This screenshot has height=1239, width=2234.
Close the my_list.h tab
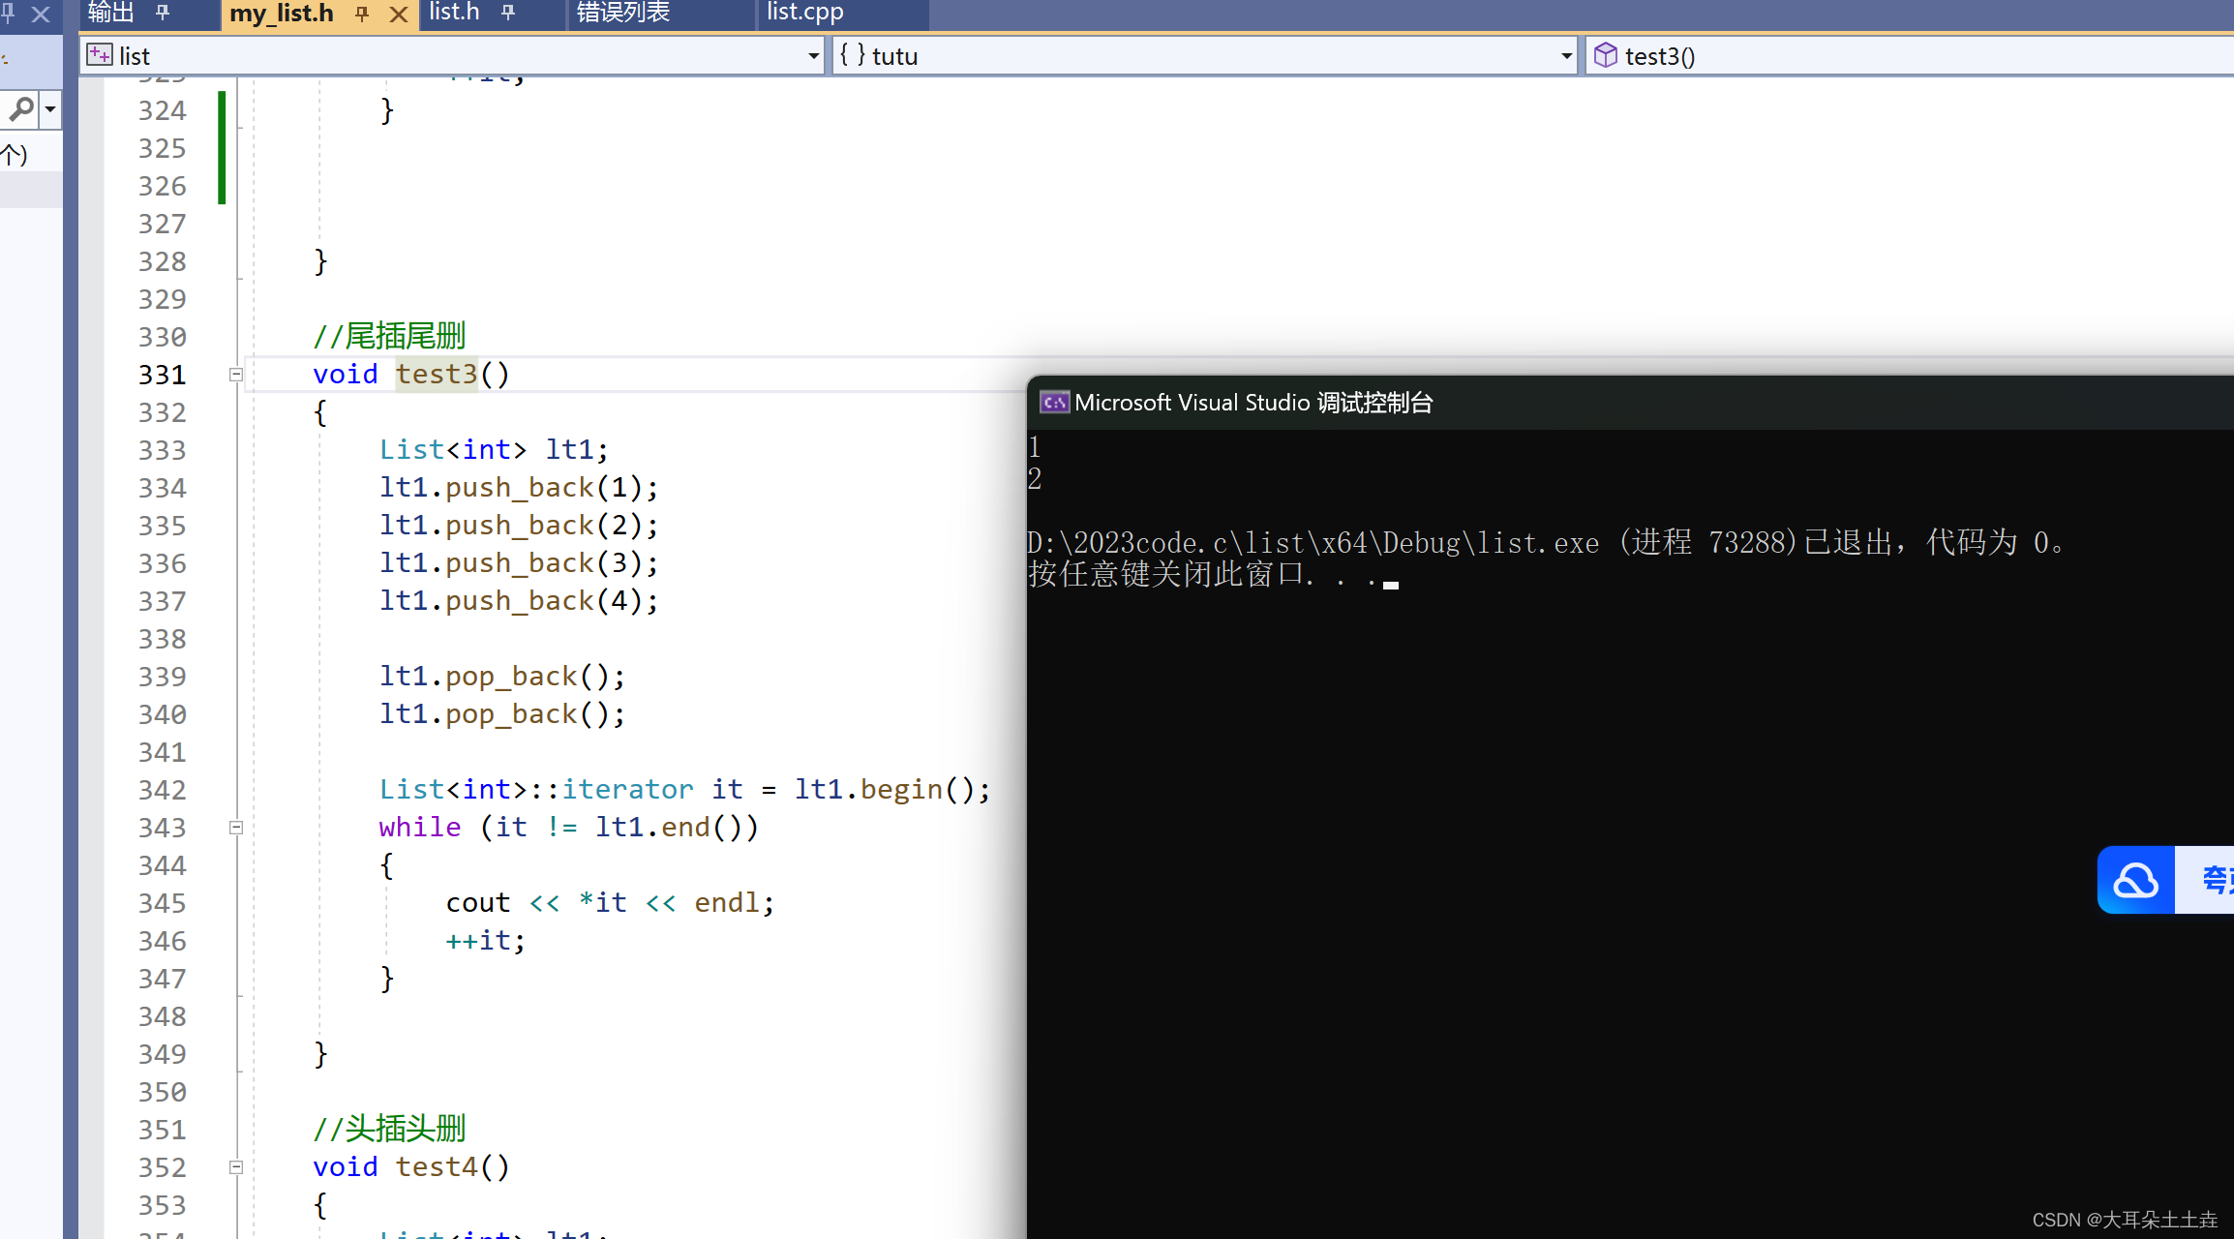[398, 15]
